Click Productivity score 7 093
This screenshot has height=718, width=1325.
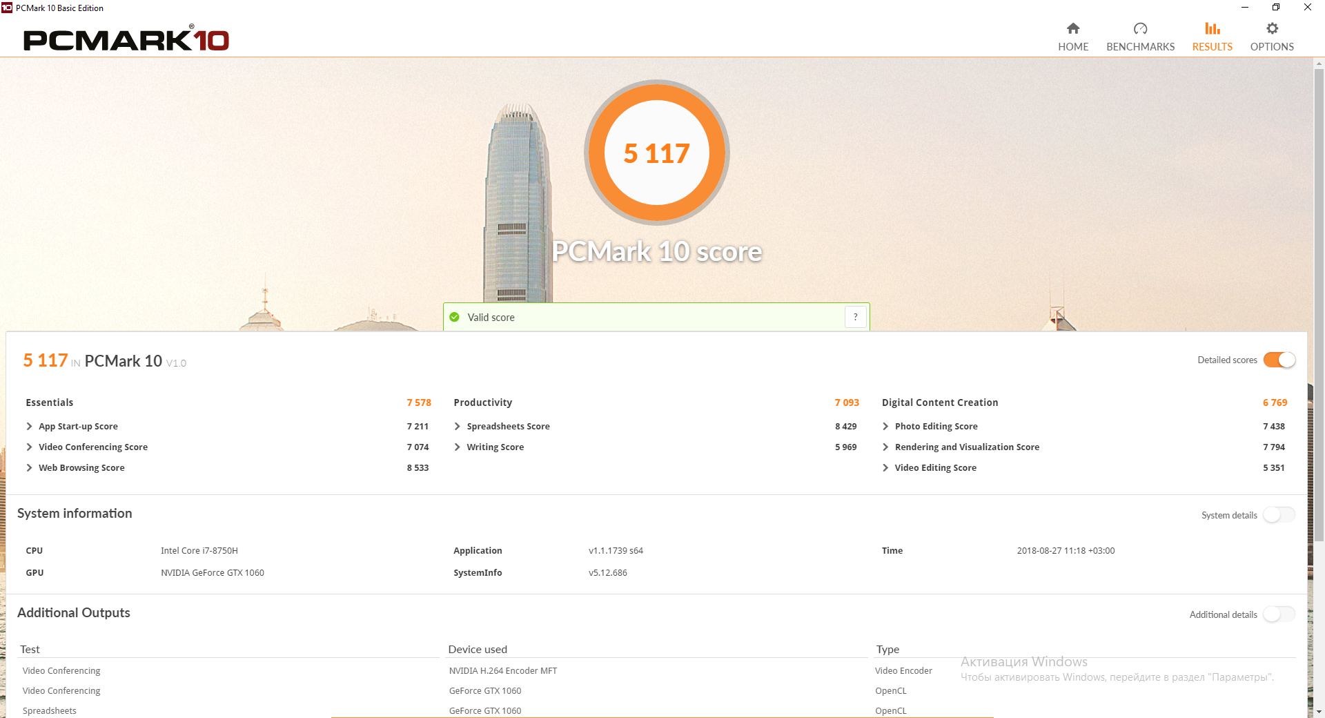click(x=847, y=402)
